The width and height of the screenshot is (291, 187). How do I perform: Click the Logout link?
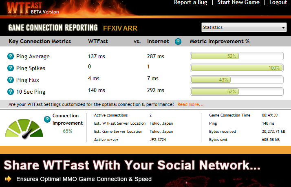tap(278, 2)
